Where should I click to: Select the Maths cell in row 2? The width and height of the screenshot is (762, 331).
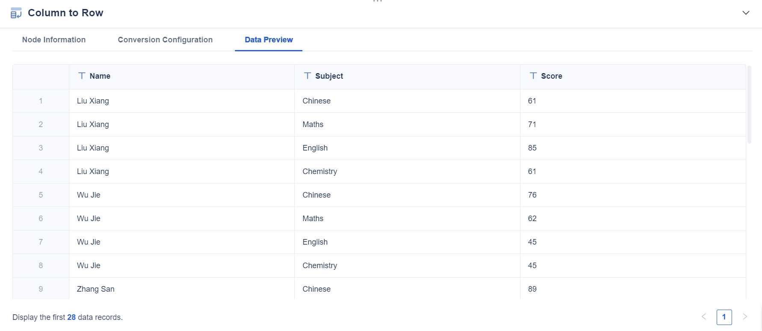coord(408,124)
